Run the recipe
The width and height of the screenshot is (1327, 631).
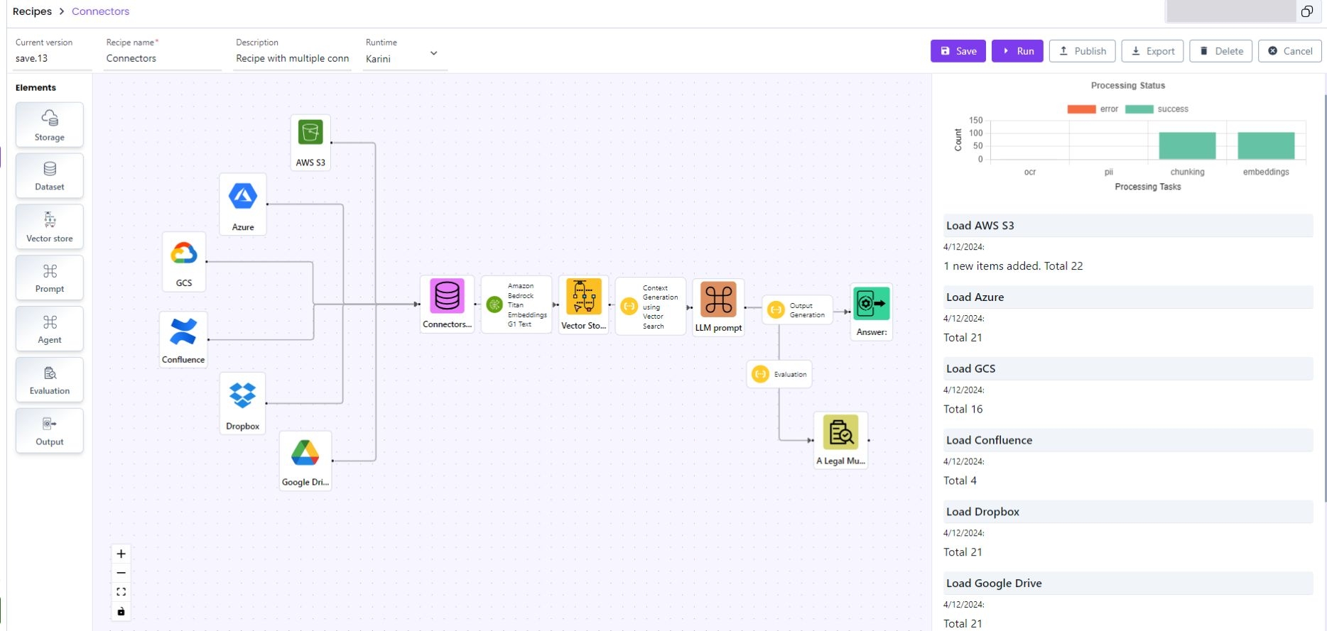click(x=1017, y=51)
